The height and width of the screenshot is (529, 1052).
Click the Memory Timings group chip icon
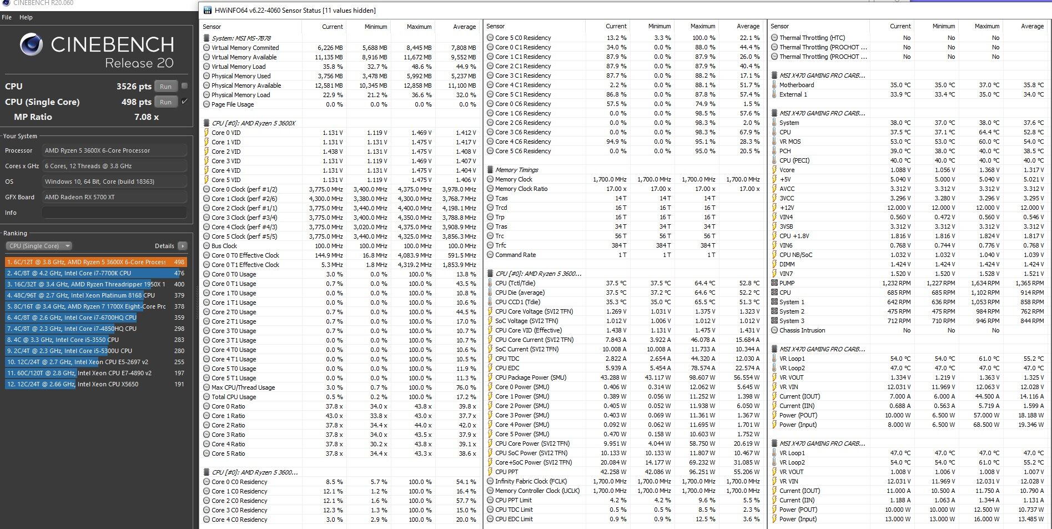(490, 170)
